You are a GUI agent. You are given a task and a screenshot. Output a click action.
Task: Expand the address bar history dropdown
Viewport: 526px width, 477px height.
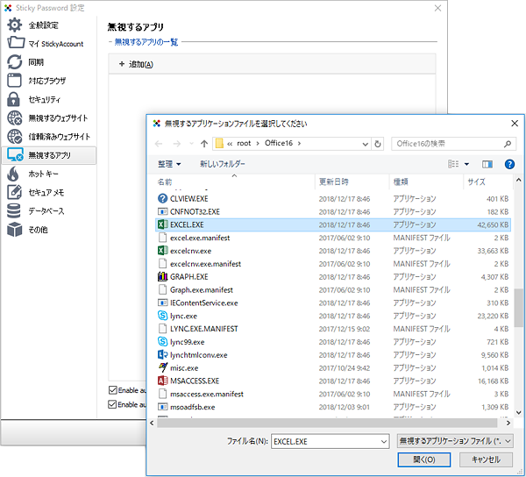(x=366, y=144)
